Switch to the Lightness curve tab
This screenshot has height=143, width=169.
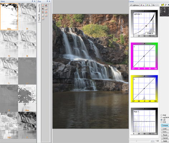[135, 5]
